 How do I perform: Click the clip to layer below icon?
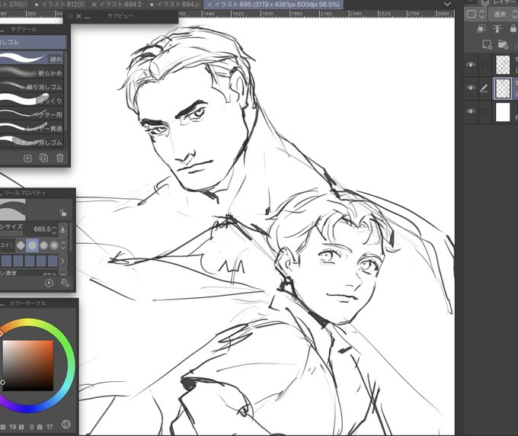[481, 29]
